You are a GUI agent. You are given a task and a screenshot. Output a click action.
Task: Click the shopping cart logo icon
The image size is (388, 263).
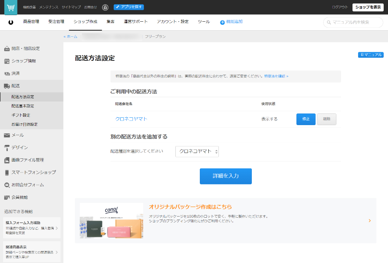pyautogui.click(x=10, y=7)
